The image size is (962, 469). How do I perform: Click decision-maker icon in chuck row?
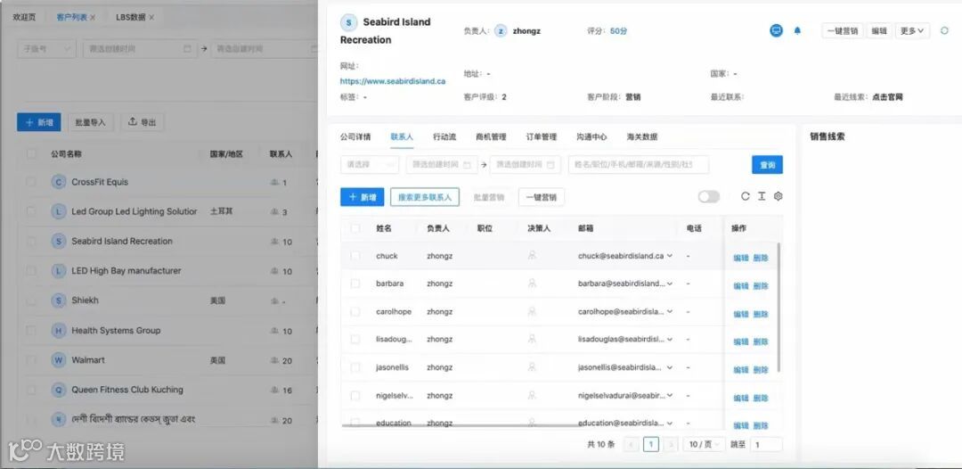click(532, 255)
